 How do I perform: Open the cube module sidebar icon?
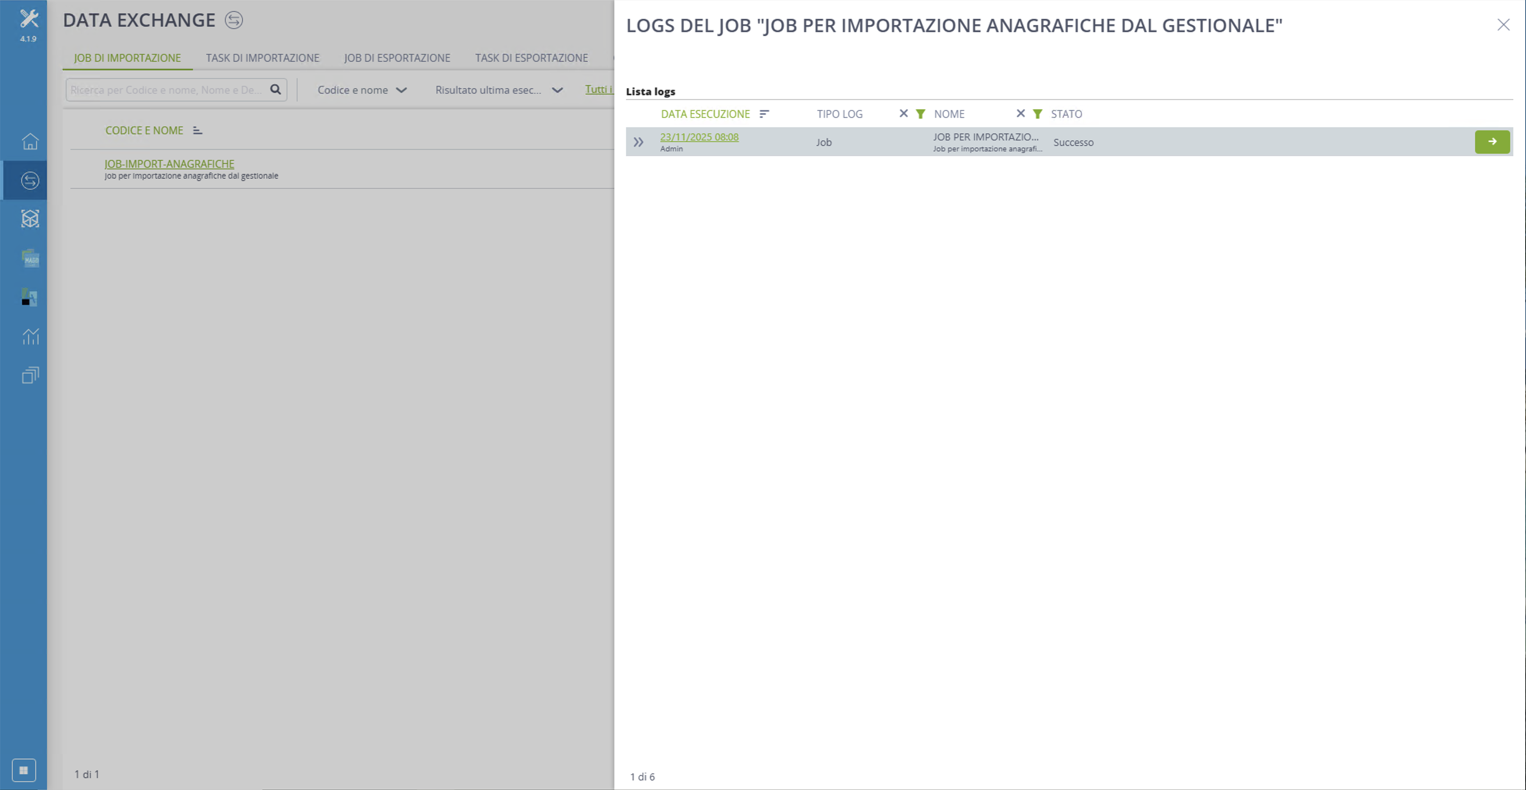pyautogui.click(x=30, y=219)
